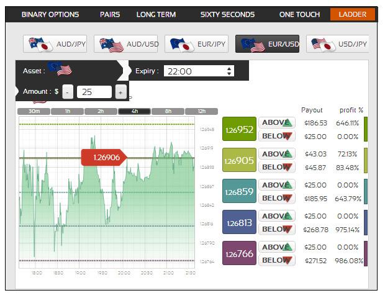Screen dimensions: 385x298
Task: Click the olive 1.26905 strike level box
Action: tap(240, 160)
